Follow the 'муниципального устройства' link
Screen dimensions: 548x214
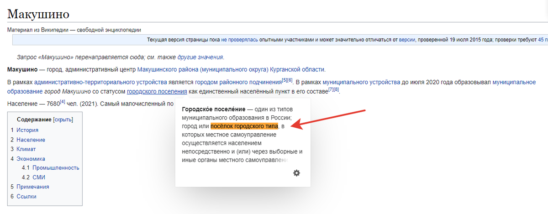pos(361,83)
